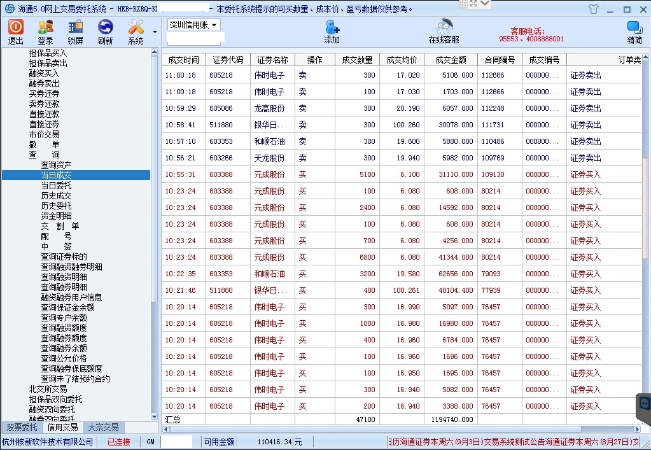Expand the arrow next to 系统 button
Image resolution: width=651 pixels, height=450 pixels.
point(155,32)
